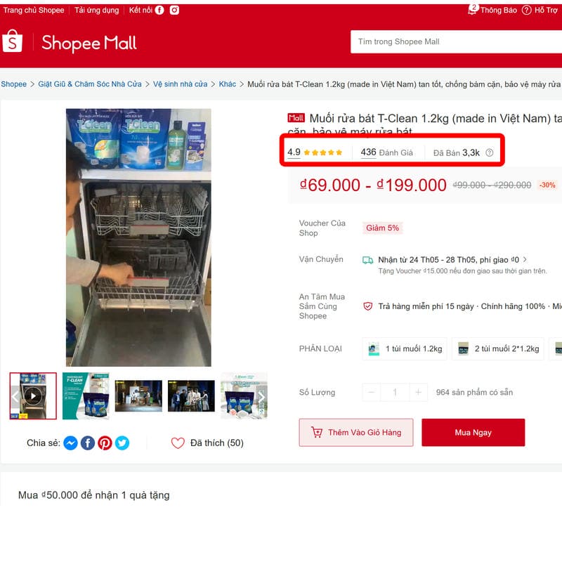Image resolution: width=562 pixels, height=562 pixels.
Task: Click Trả hàng miễn phí 15 ngày text
Action: click(426, 306)
